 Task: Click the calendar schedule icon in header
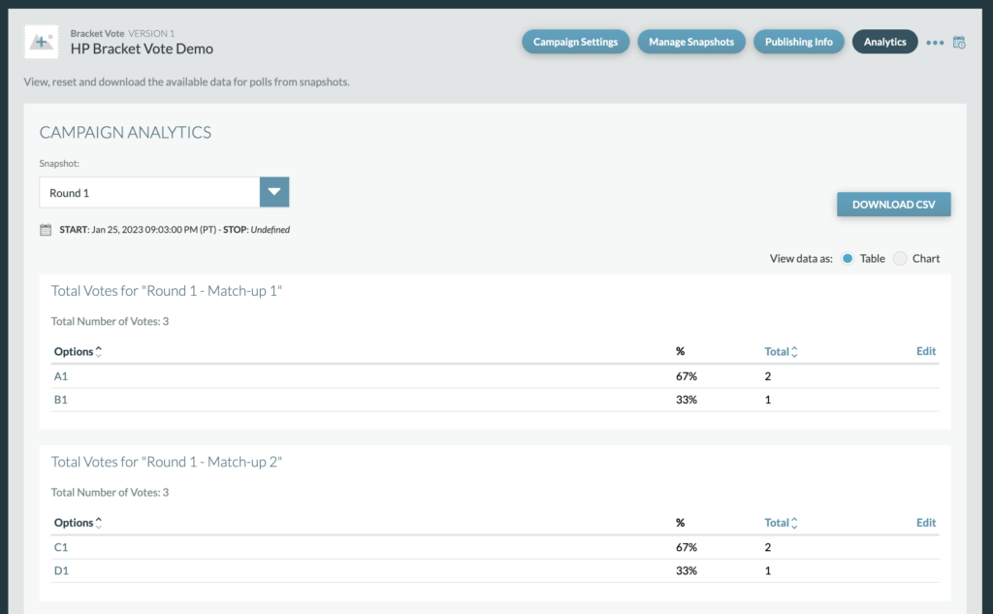(959, 42)
